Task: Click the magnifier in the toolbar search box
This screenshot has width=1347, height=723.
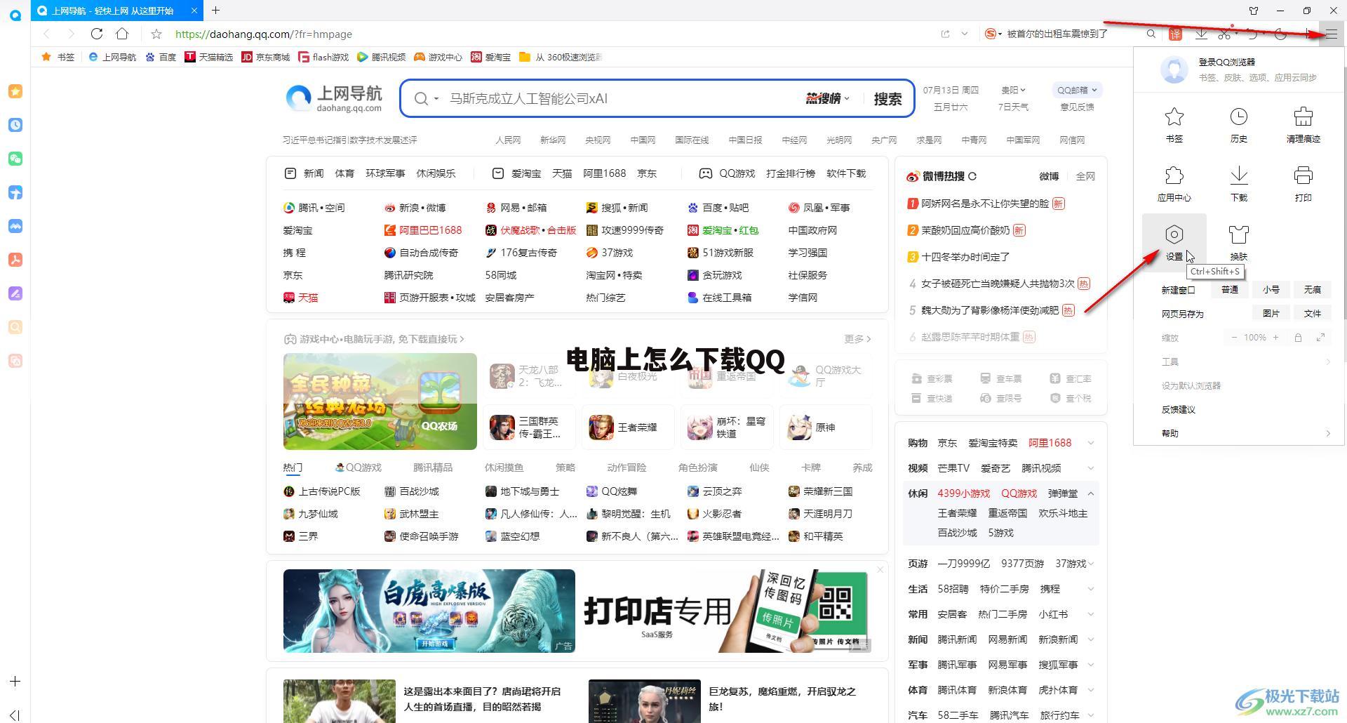Action: click(1151, 34)
